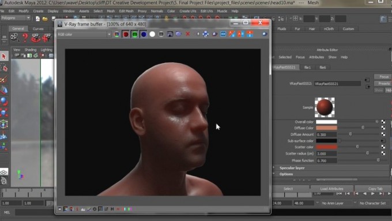Toggle RGB display icon in frame buffer
This screenshot has width=392, height=221.
[x=116, y=34]
